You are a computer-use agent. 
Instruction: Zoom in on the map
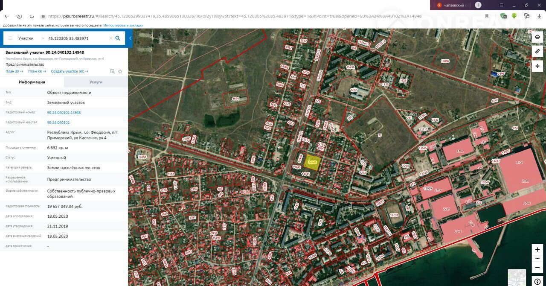(x=537, y=249)
